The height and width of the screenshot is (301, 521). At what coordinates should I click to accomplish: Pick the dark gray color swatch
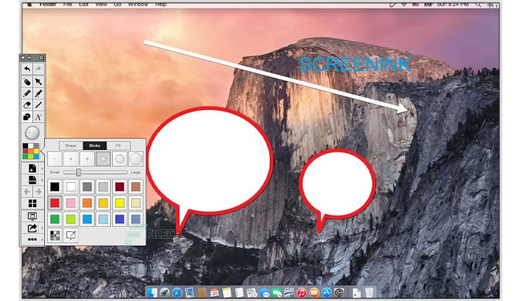[87, 187]
